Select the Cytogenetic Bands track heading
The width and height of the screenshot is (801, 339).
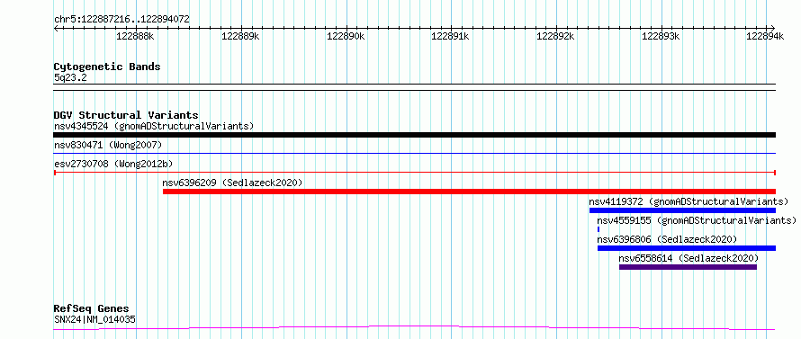pyautogui.click(x=107, y=67)
